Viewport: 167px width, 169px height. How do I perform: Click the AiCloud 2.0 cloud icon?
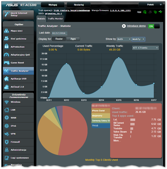6,87
